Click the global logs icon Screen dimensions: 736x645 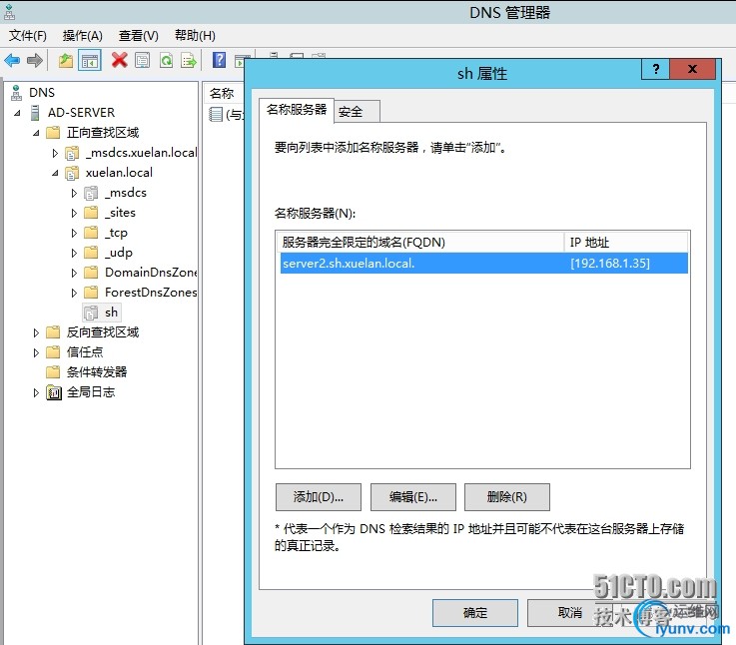pyautogui.click(x=54, y=392)
